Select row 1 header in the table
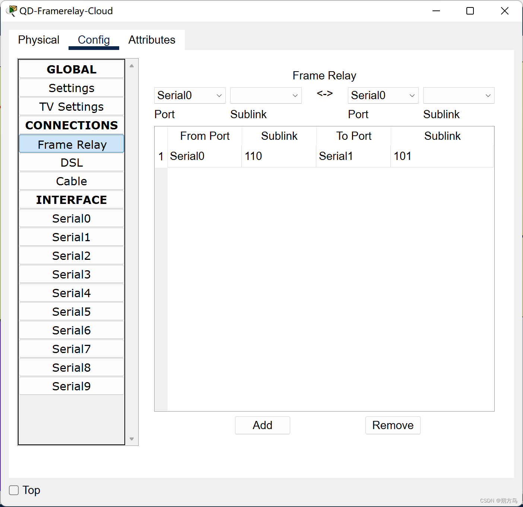The image size is (523, 507). tap(161, 156)
